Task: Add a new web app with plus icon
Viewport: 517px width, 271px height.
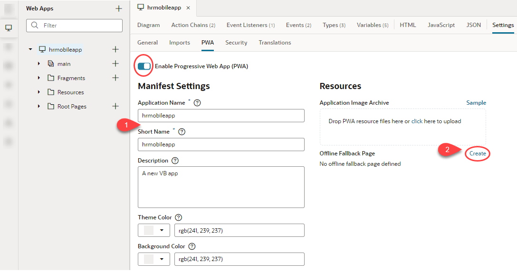Action: pos(119,9)
